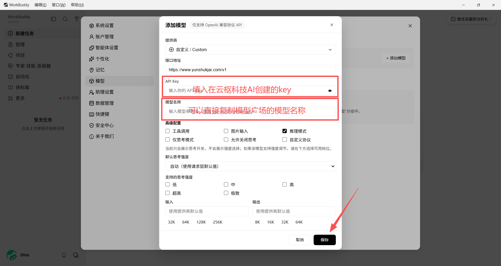Click the 智能体设置 icon
Viewport: 501px width, 266px height.
point(92,48)
